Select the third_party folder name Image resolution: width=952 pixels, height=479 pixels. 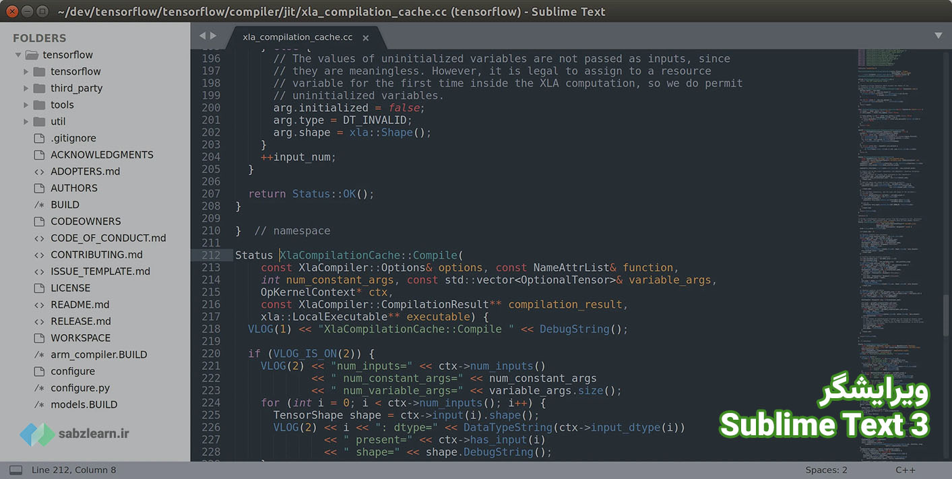76,88
